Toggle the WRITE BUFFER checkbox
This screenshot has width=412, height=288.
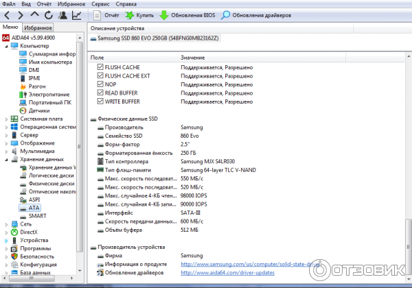pyautogui.click(x=100, y=101)
